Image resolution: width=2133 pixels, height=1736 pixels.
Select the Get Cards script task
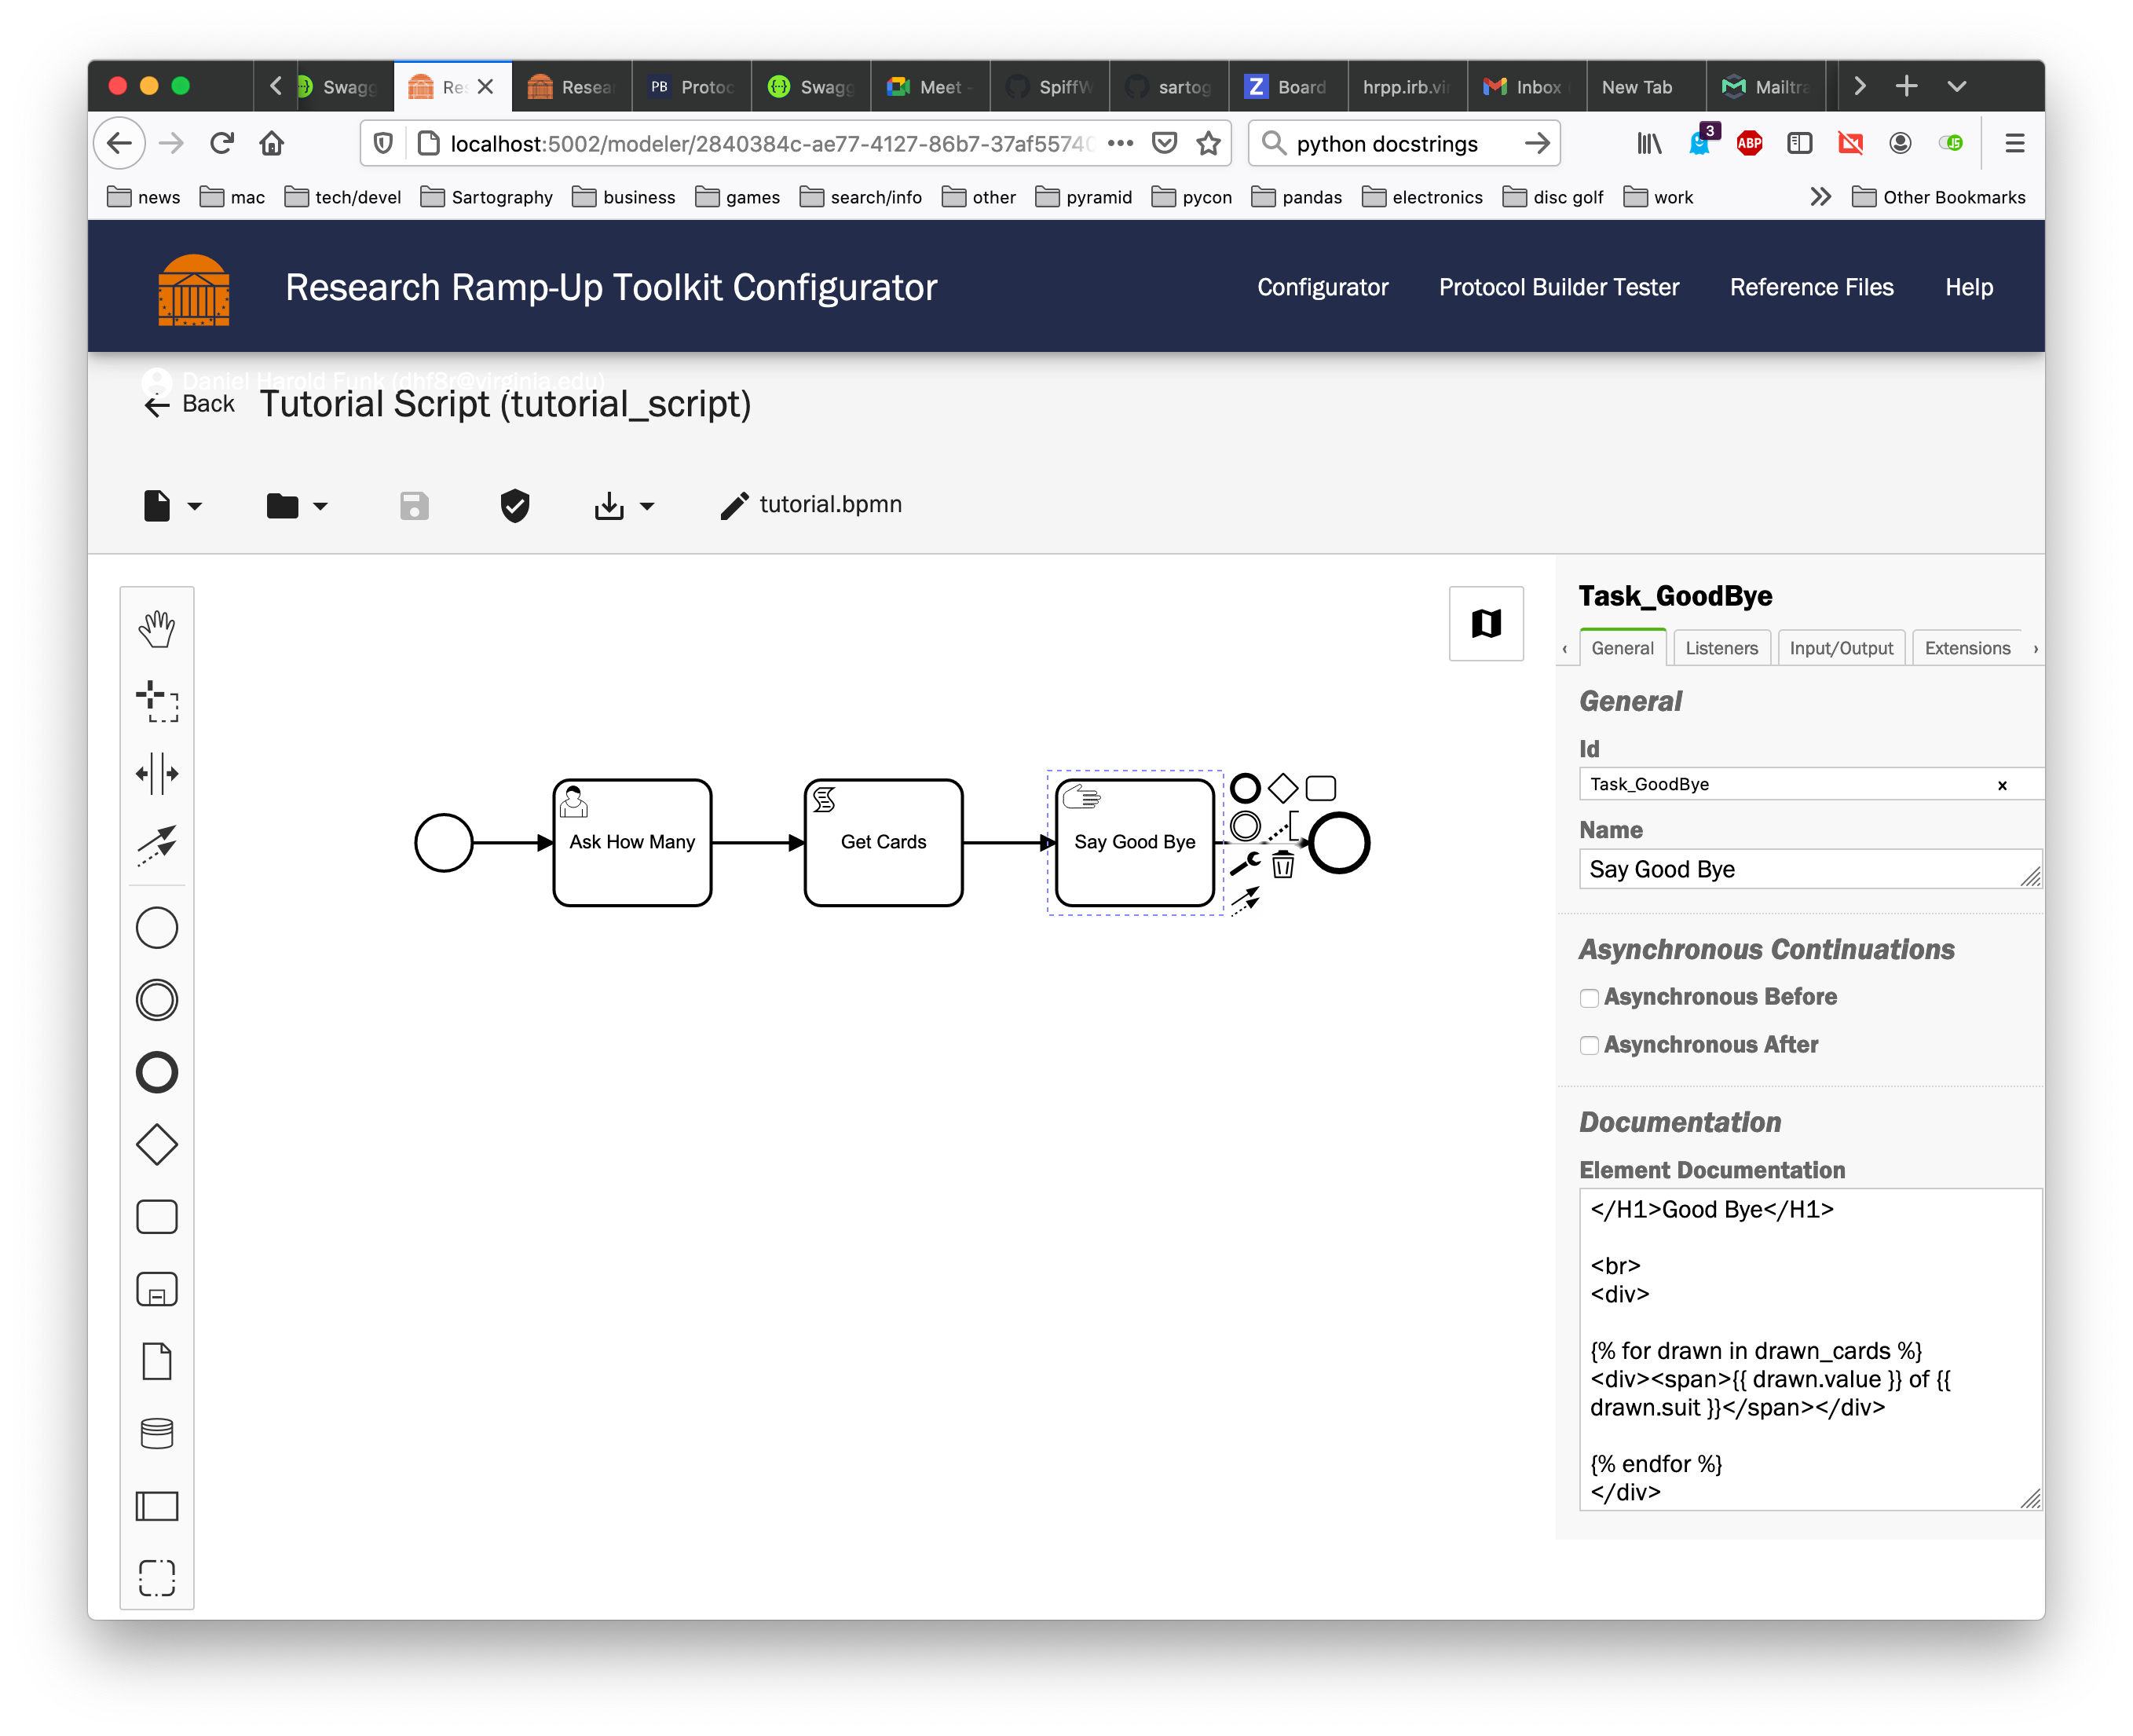[884, 843]
